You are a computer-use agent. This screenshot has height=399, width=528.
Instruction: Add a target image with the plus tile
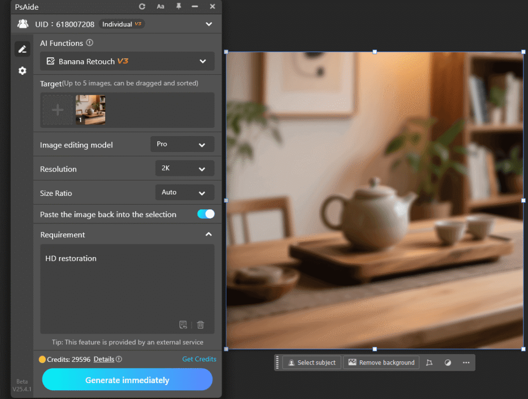click(x=57, y=109)
